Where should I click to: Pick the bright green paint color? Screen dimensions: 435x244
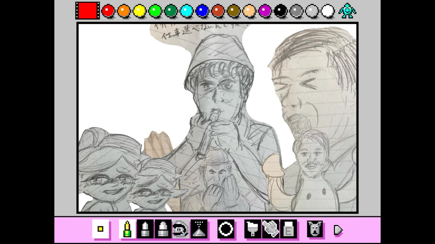point(155,11)
